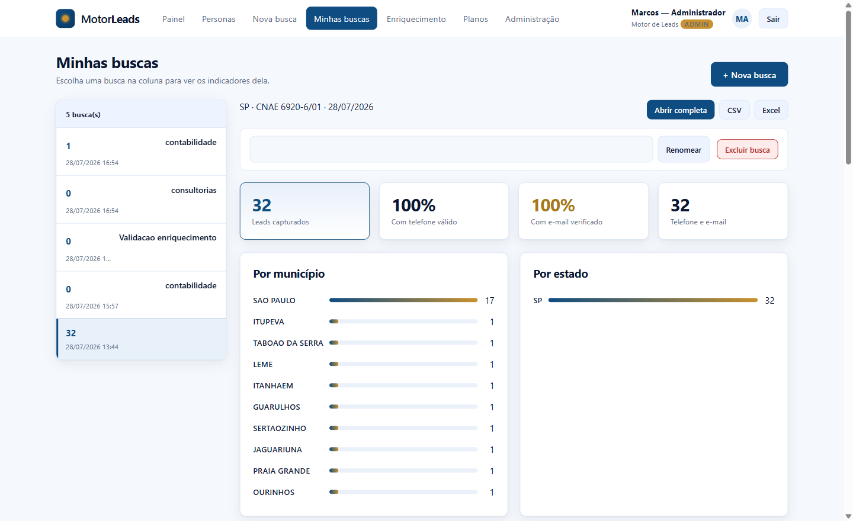853x521 pixels.
Task: Open the Personas tab
Action: pos(219,19)
